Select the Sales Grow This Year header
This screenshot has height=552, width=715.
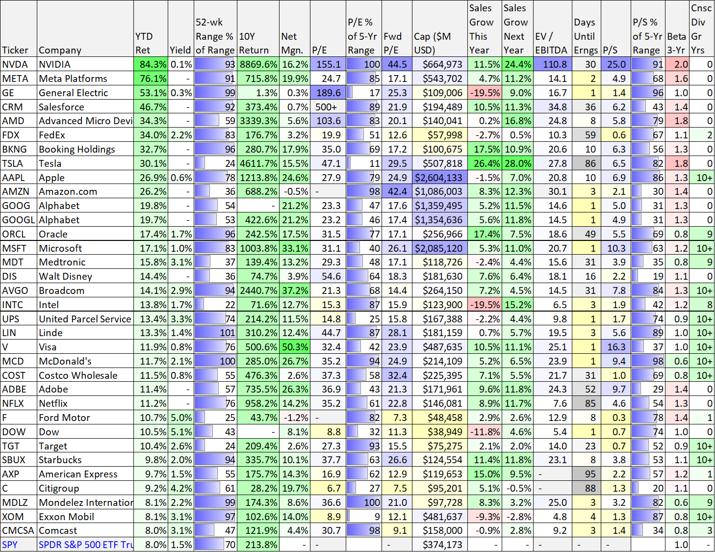click(485, 28)
